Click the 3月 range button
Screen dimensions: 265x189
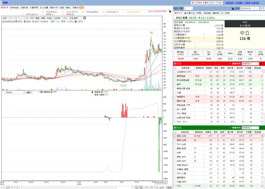[146, 188]
